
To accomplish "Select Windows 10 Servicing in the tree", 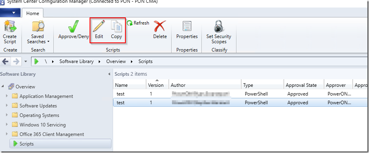I will click(x=43, y=125).
